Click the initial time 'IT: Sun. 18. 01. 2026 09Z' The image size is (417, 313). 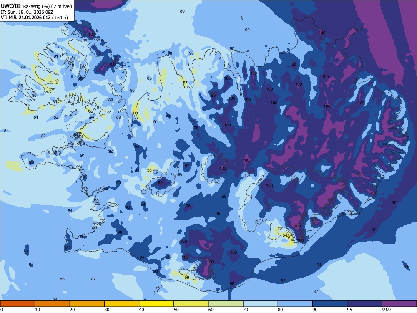point(27,12)
